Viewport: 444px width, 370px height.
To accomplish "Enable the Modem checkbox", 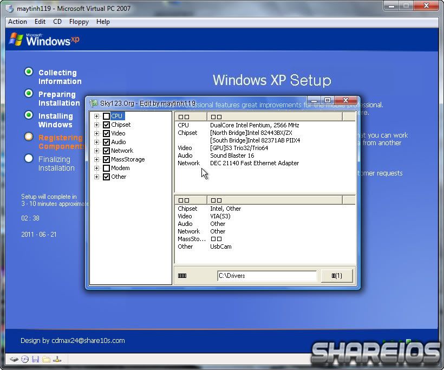I will click(x=106, y=168).
